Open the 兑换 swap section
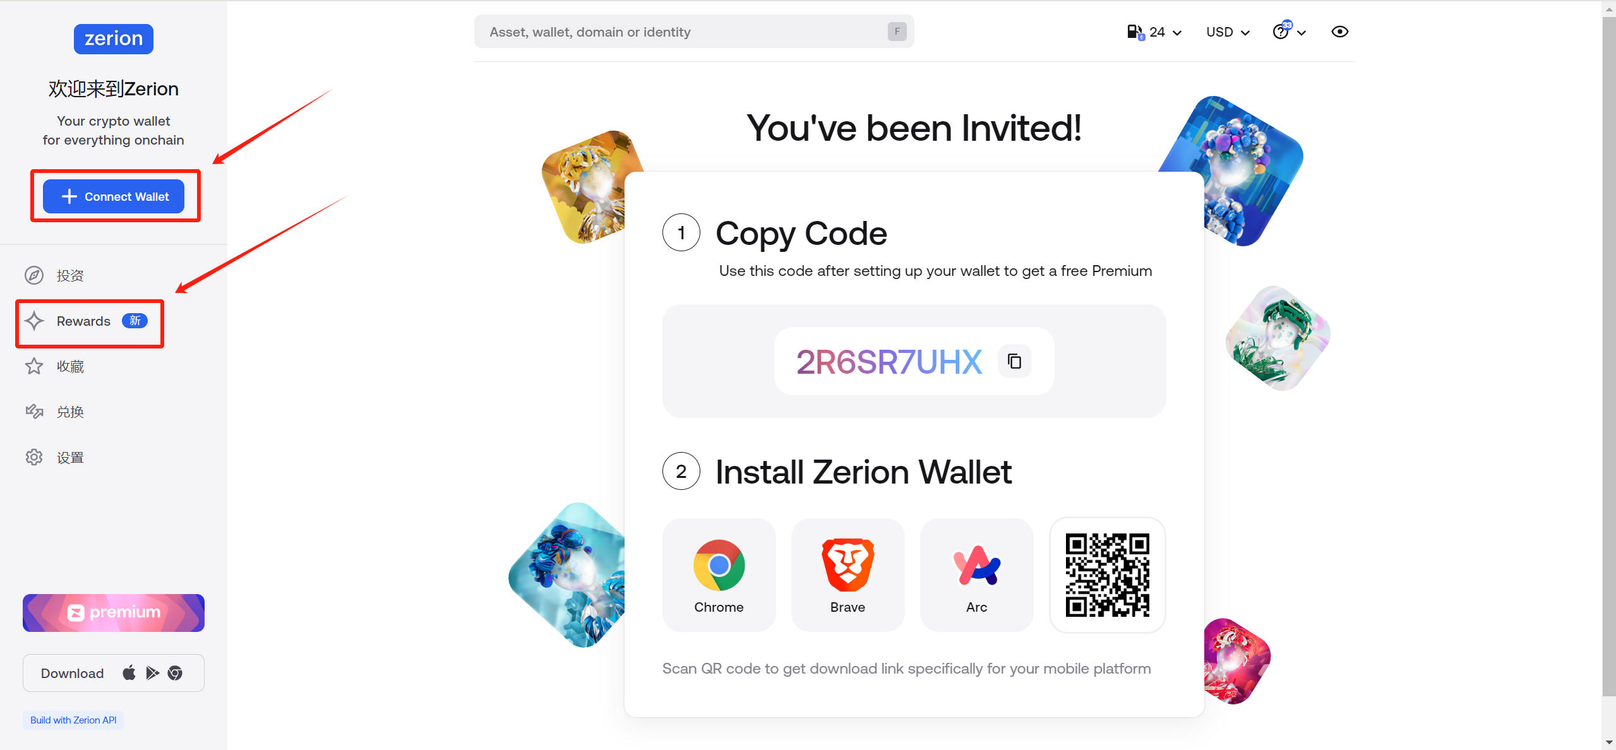 [70, 412]
